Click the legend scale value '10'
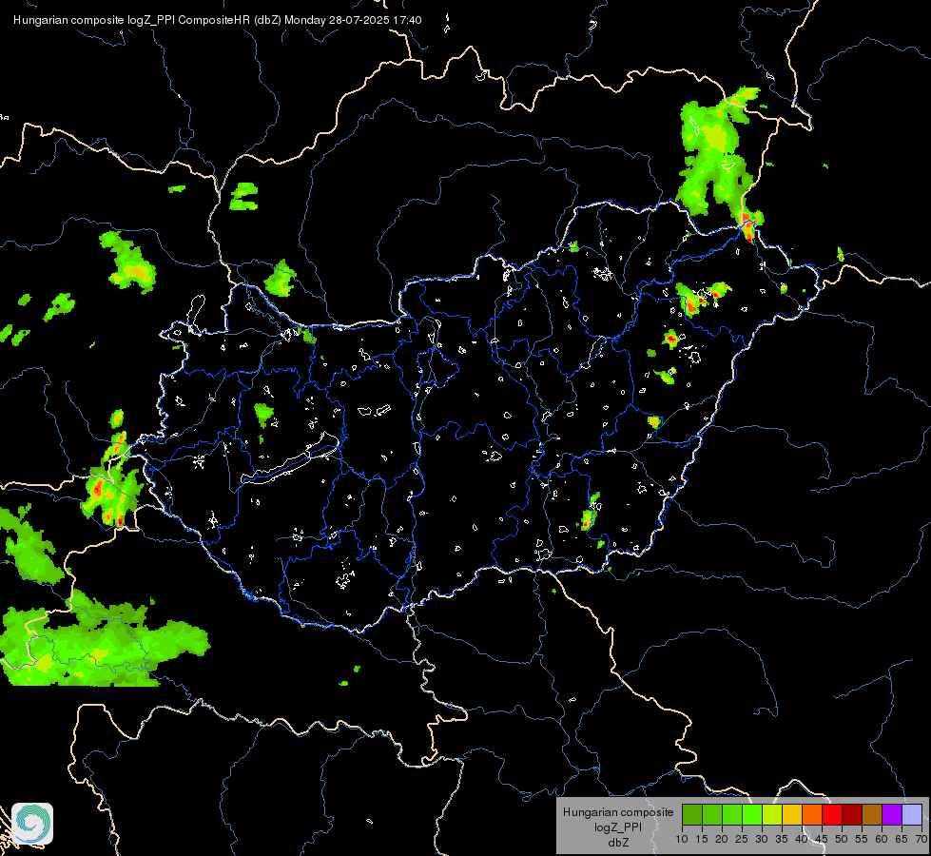 [x=682, y=840]
